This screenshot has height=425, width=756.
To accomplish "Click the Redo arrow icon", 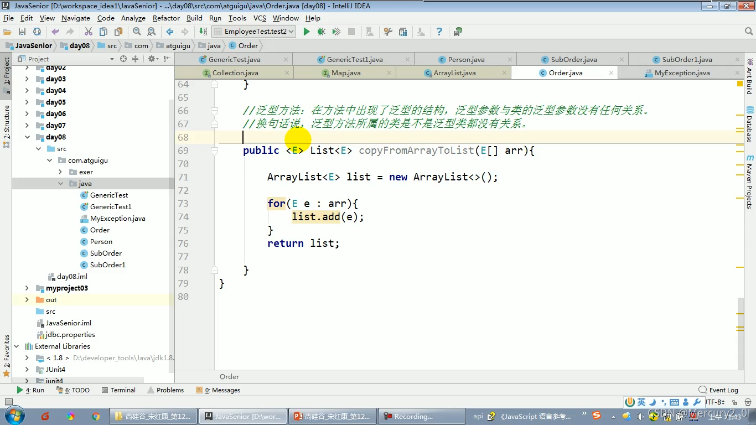I will click(70, 32).
